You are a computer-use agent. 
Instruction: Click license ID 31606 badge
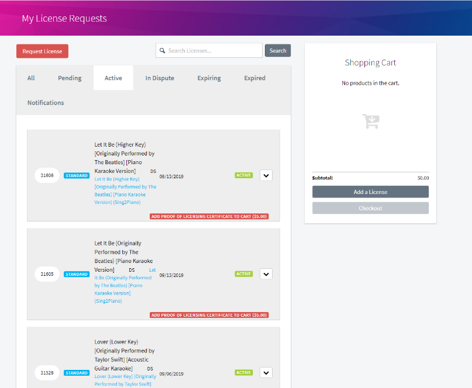[x=47, y=175]
